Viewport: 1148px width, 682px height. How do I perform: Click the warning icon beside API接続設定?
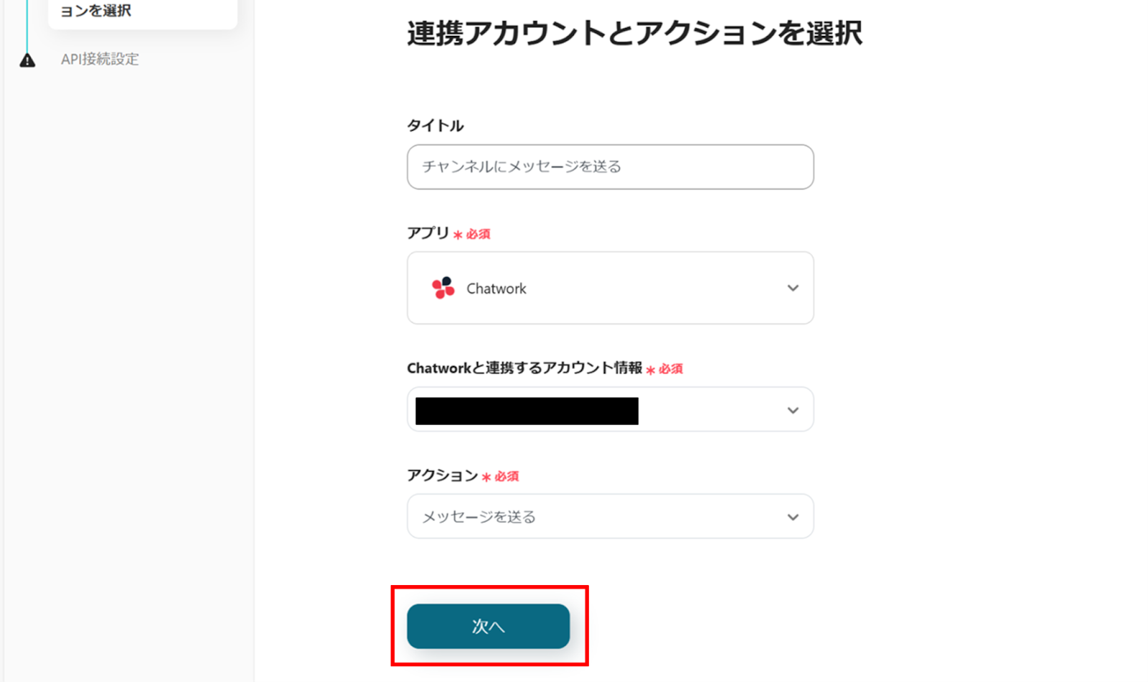[27, 60]
